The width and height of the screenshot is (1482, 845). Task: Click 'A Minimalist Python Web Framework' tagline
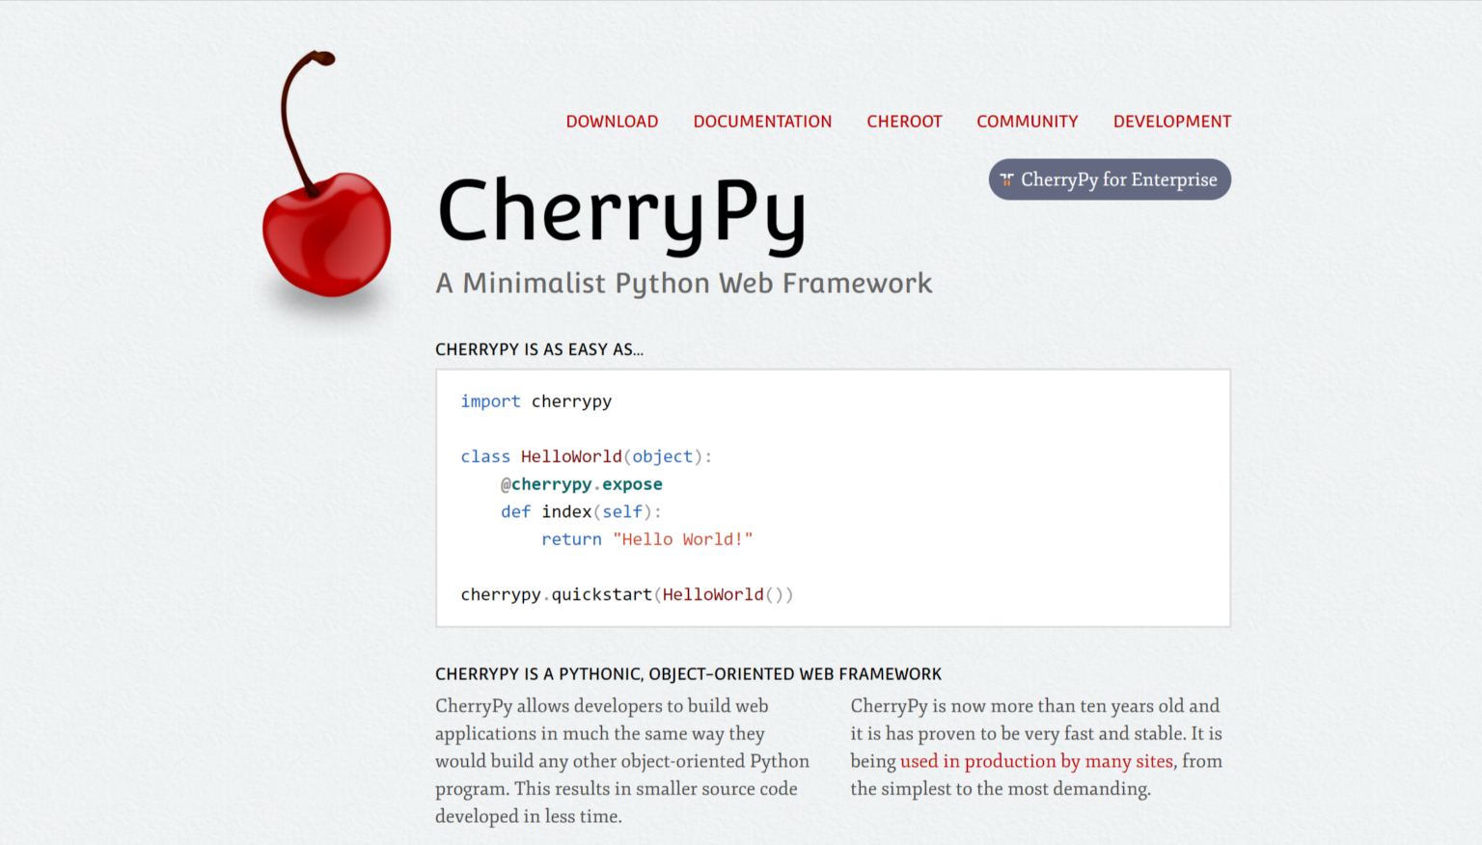coord(683,284)
